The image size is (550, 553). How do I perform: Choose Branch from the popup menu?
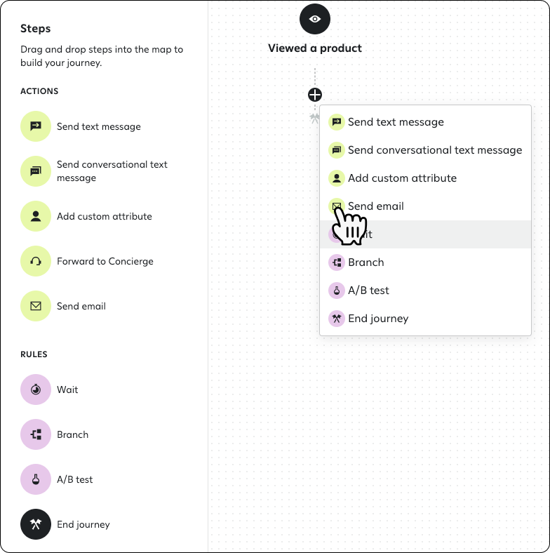click(425, 262)
